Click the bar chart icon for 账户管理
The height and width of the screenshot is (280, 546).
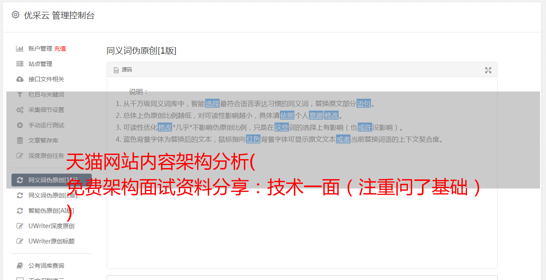(x=20, y=49)
